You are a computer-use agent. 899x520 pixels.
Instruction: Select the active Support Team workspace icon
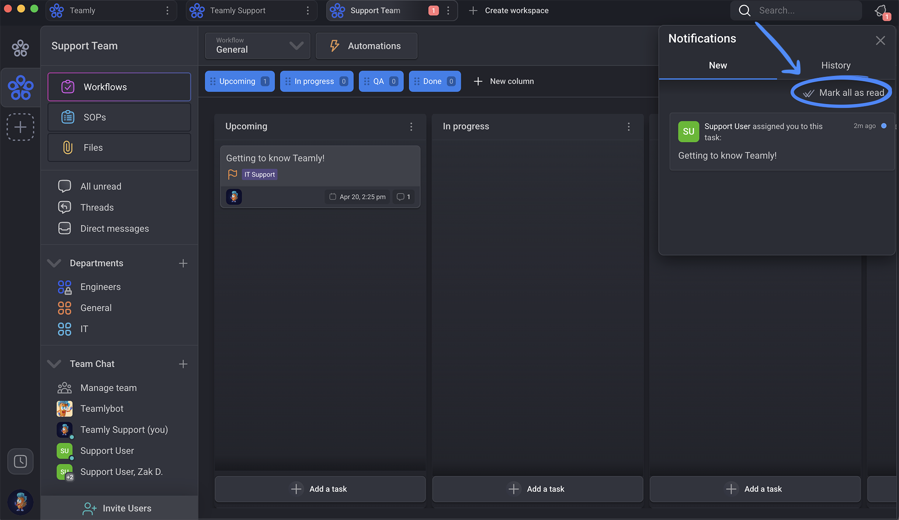point(21,88)
